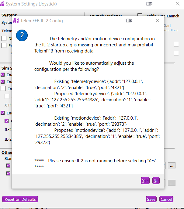
Task: Toggle the first checked box under Startup in Other
Action: click(x=9, y=165)
